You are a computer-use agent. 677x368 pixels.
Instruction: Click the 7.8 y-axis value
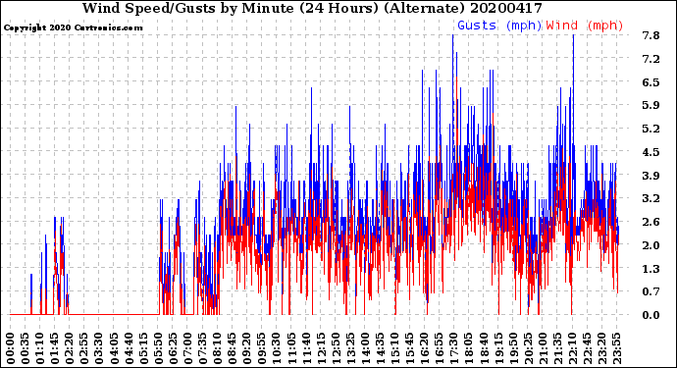(651, 35)
